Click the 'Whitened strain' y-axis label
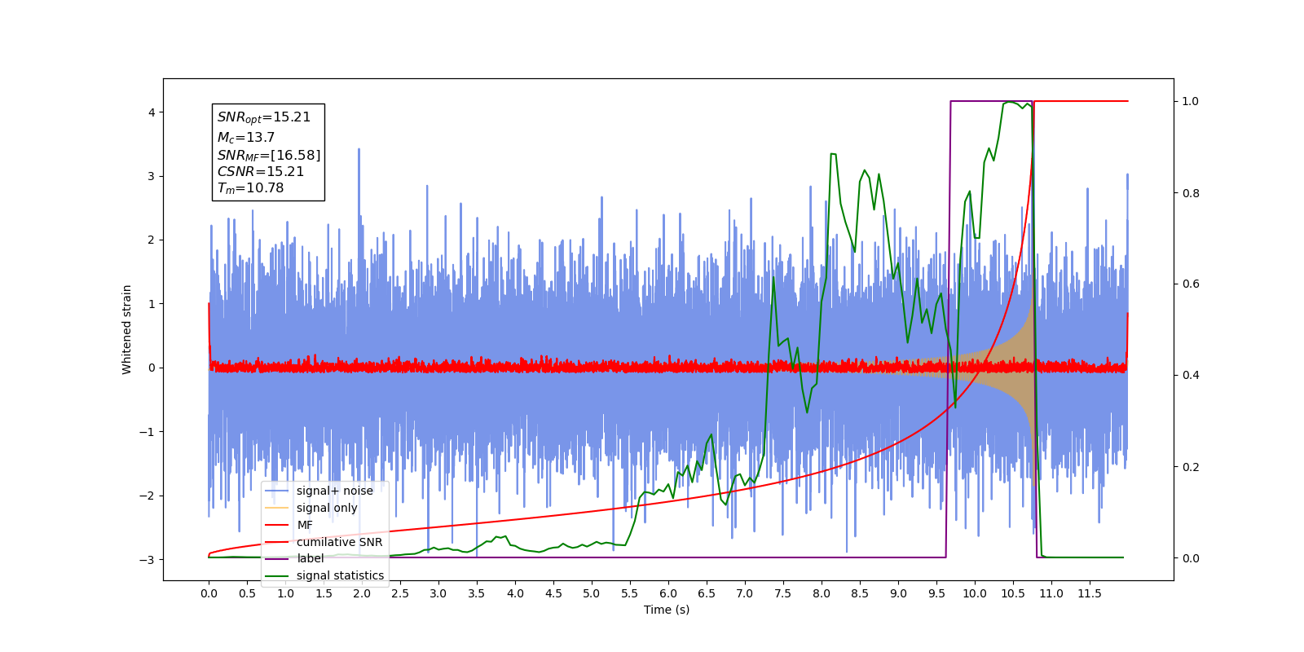This screenshot has width=1304, height=652. (126, 329)
